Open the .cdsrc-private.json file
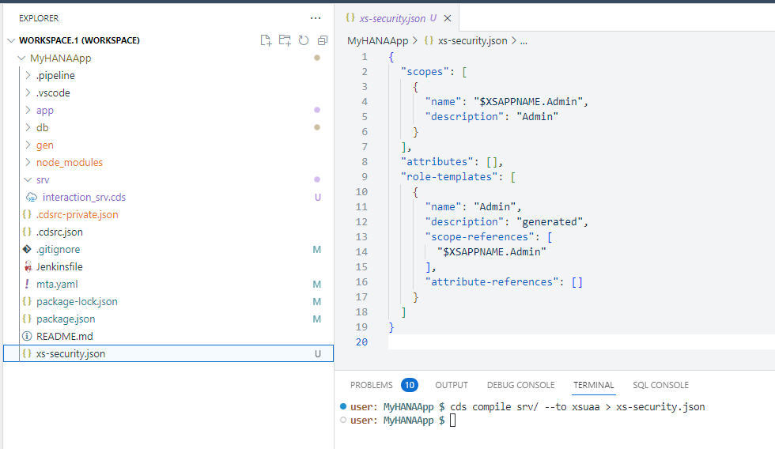 point(77,214)
